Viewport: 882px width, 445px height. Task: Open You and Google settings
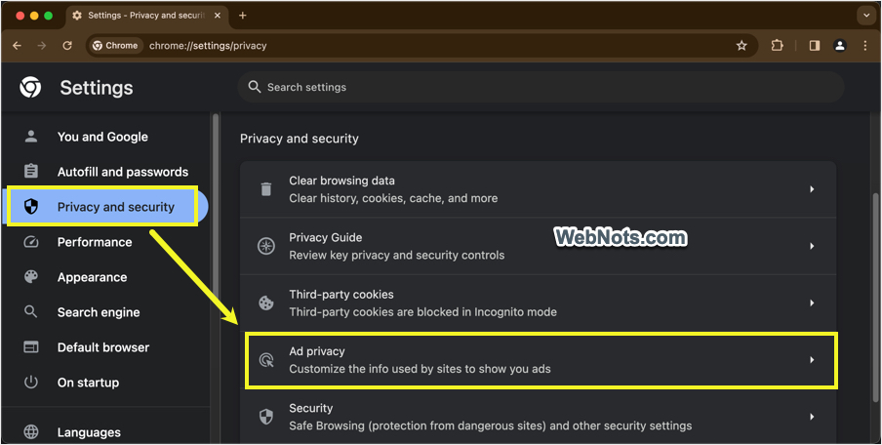[105, 137]
